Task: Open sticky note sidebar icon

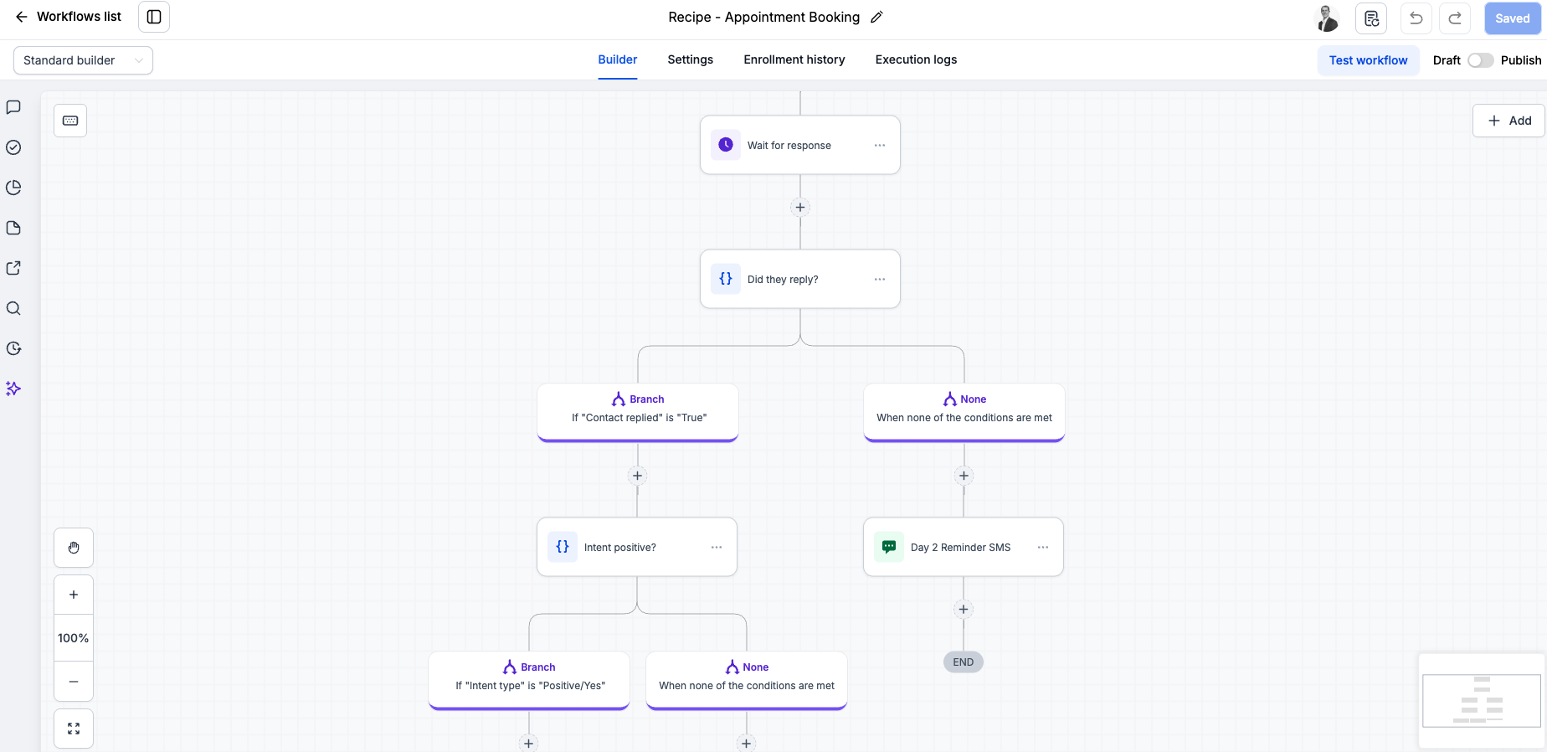Action: (x=13, y=228)
